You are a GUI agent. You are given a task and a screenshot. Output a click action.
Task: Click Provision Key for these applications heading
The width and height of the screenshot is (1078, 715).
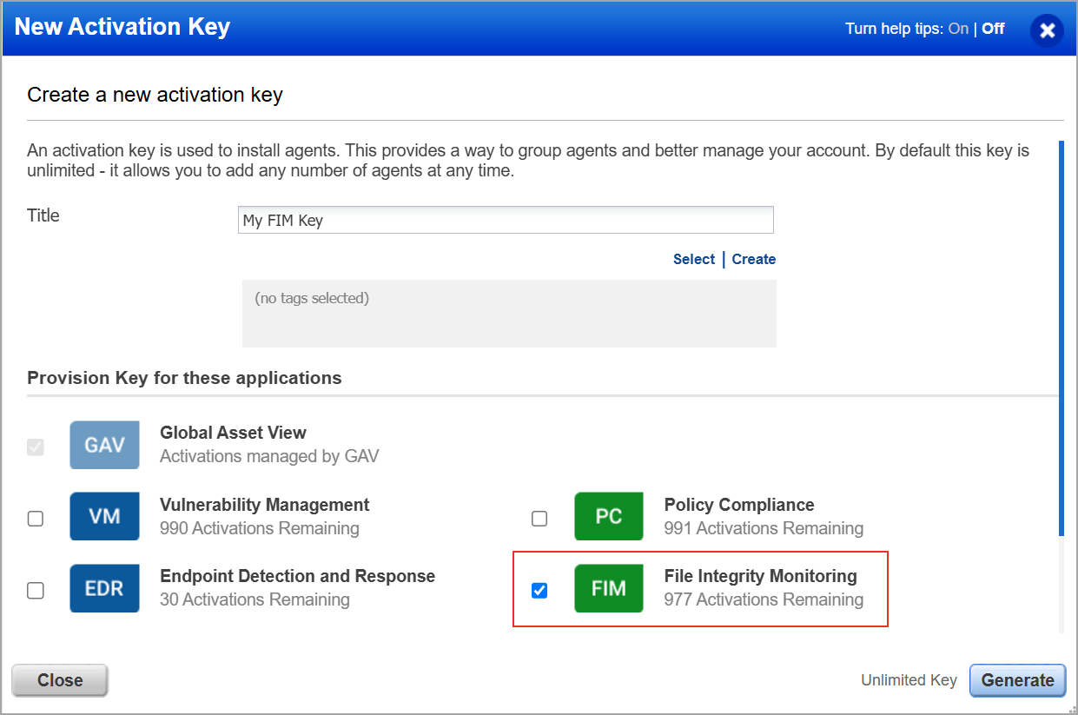[x=184, y=378]
